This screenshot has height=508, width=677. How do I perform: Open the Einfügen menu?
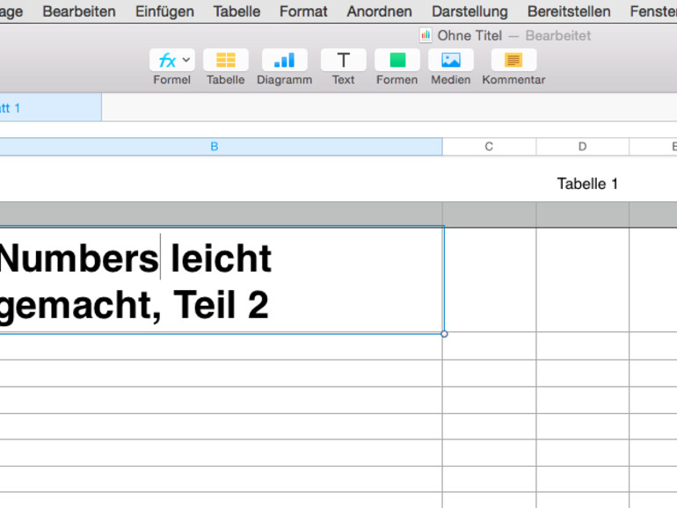(x=164, y=11)
